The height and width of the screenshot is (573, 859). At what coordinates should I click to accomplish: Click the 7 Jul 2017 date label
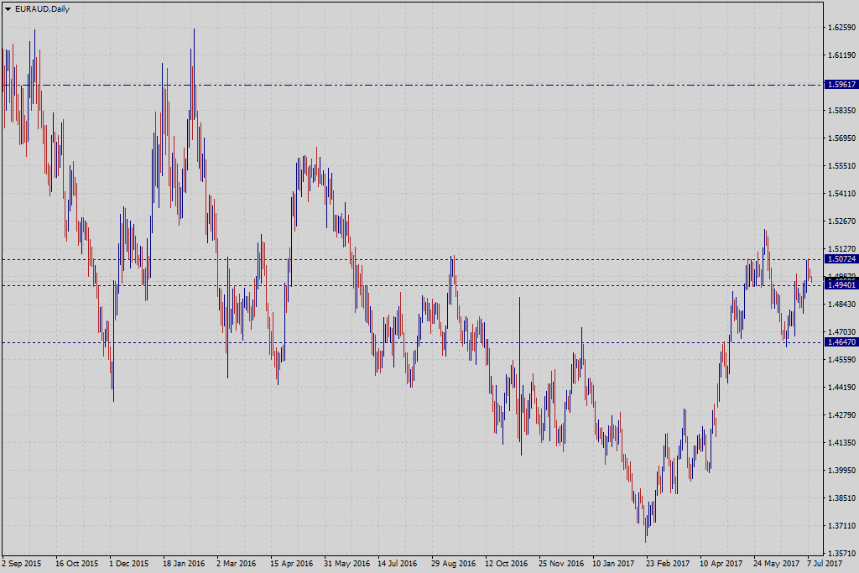click(826, 564)
